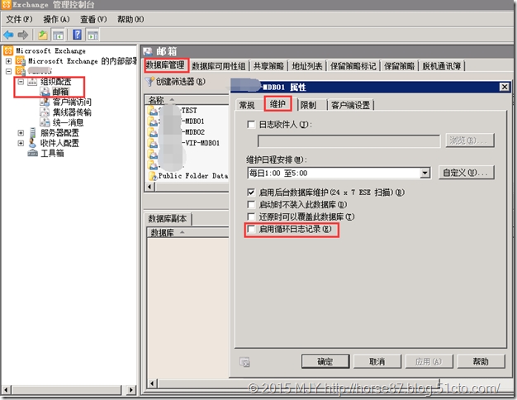Open 工具箱 in the tree
Screen dimensions: 517x400
click(52, 153)
